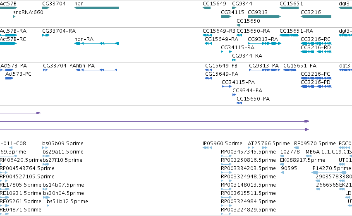This screenshot has width=352, height=216.
Task: Select the CG9313-RA transcript
Action: click(264, 43)
